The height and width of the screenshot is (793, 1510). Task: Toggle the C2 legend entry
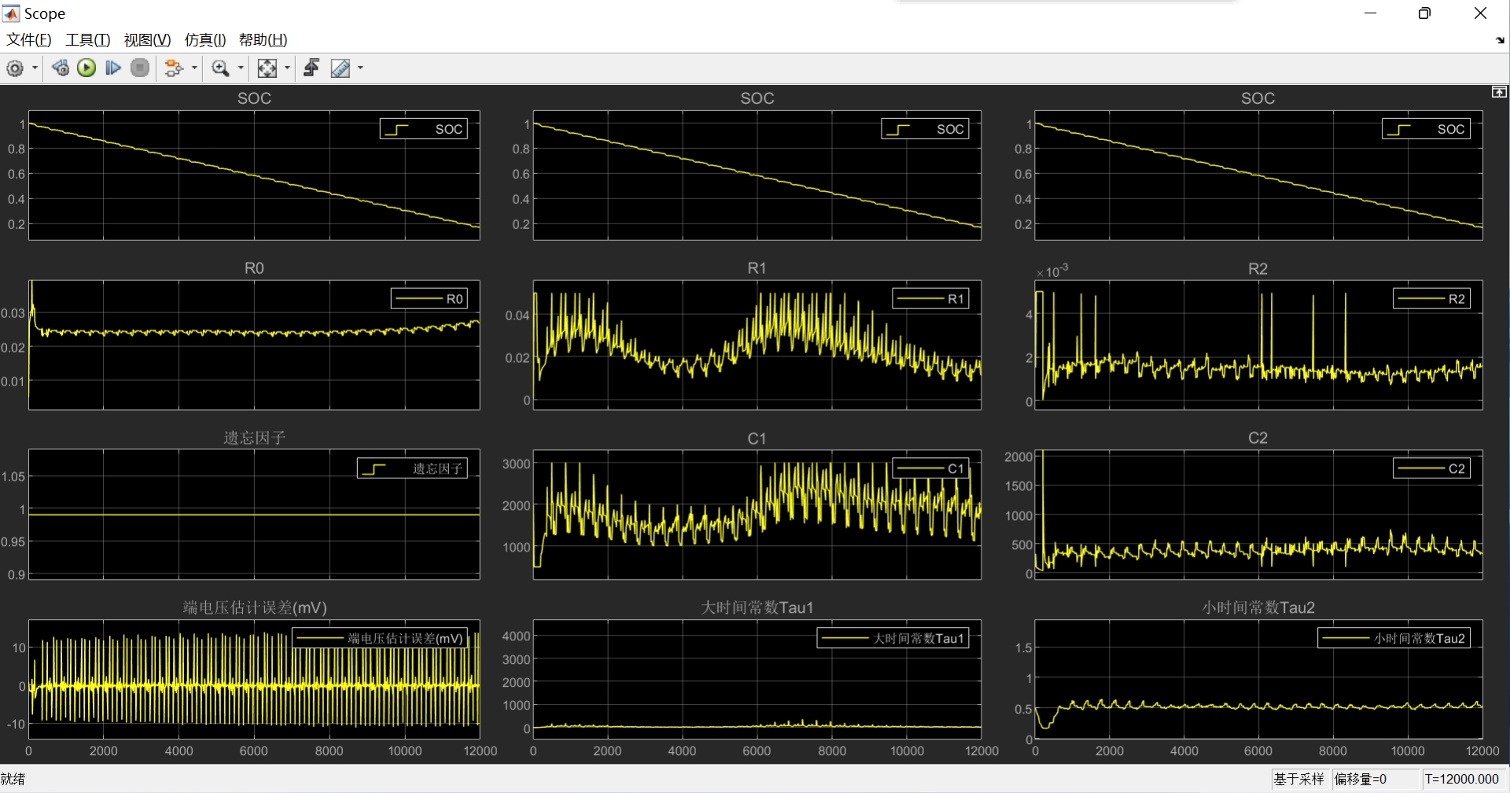click(x=1431, y=469)
